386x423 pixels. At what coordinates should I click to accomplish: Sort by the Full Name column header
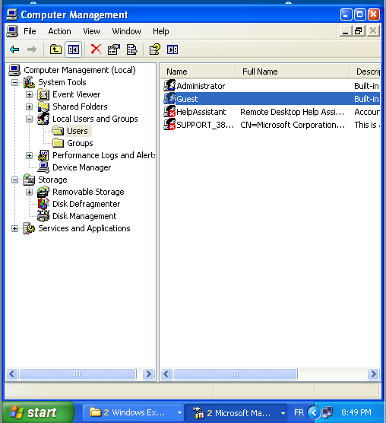coord(293,72)
